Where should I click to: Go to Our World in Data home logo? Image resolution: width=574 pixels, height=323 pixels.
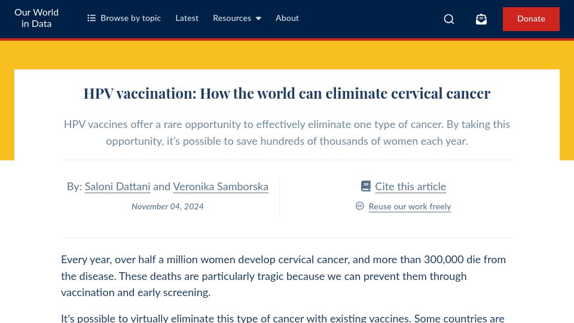36,18
